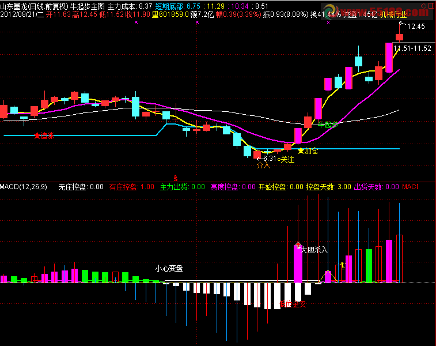
Task: Click the 11.51-11.52 price range label
Action: (412, 48)
